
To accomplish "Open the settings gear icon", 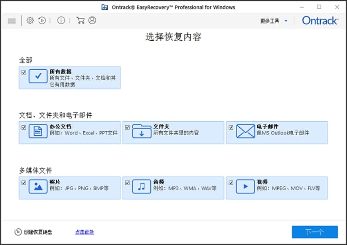I will 30,20.
